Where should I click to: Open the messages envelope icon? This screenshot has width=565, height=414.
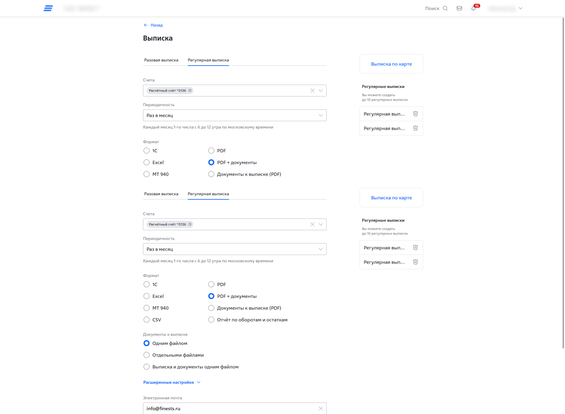tap(459, 8)
